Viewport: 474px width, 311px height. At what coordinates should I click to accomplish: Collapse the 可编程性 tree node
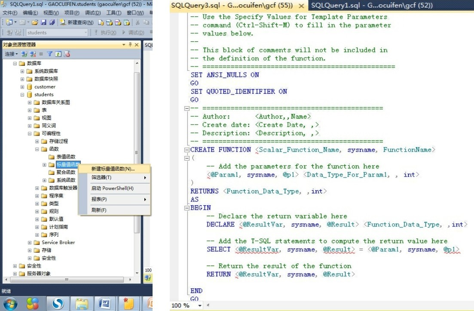tap(30, 134)
